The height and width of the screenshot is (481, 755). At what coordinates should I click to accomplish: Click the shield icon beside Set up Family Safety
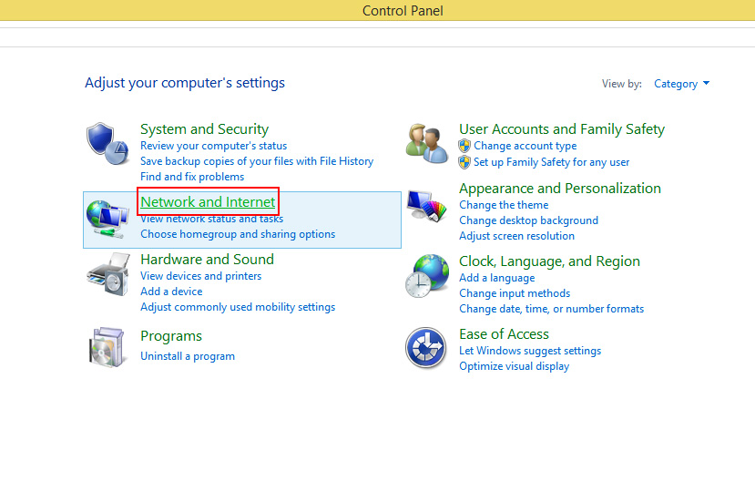pyautogui.click(x=464, y=162)
